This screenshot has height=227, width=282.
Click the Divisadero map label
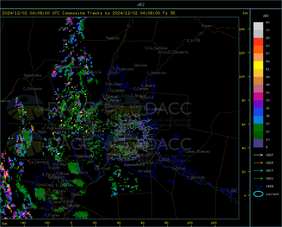pos(153,109)
